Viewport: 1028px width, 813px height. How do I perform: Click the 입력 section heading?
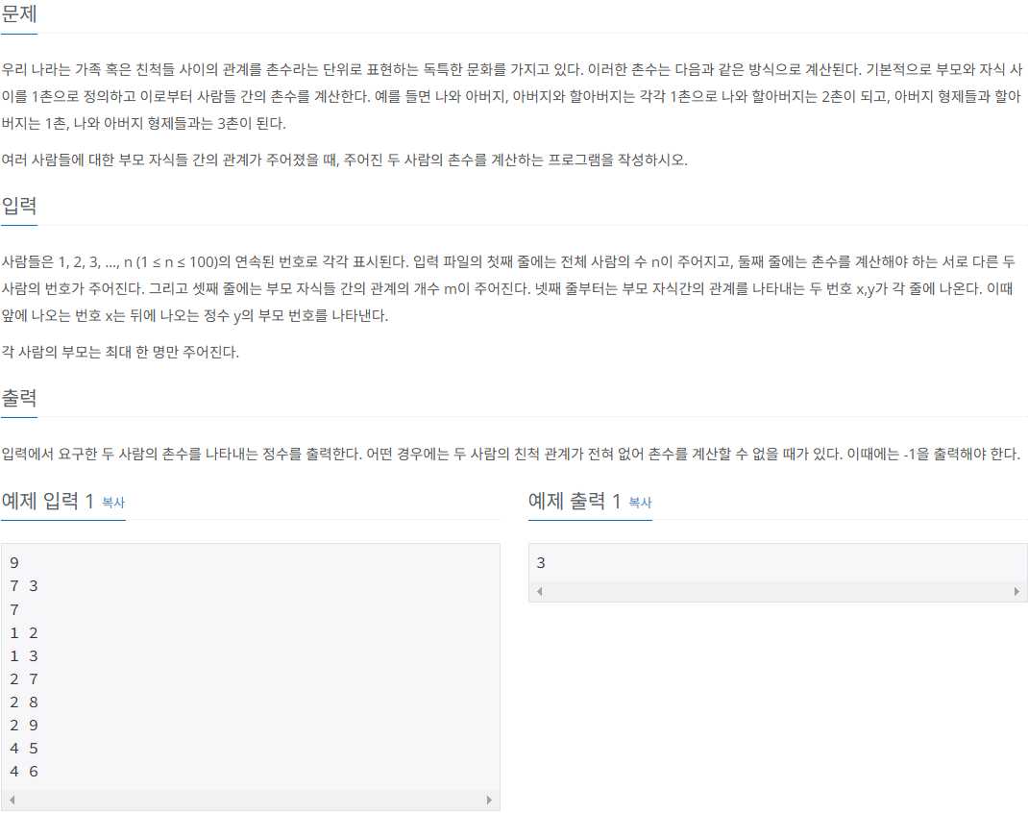point(19,206)
